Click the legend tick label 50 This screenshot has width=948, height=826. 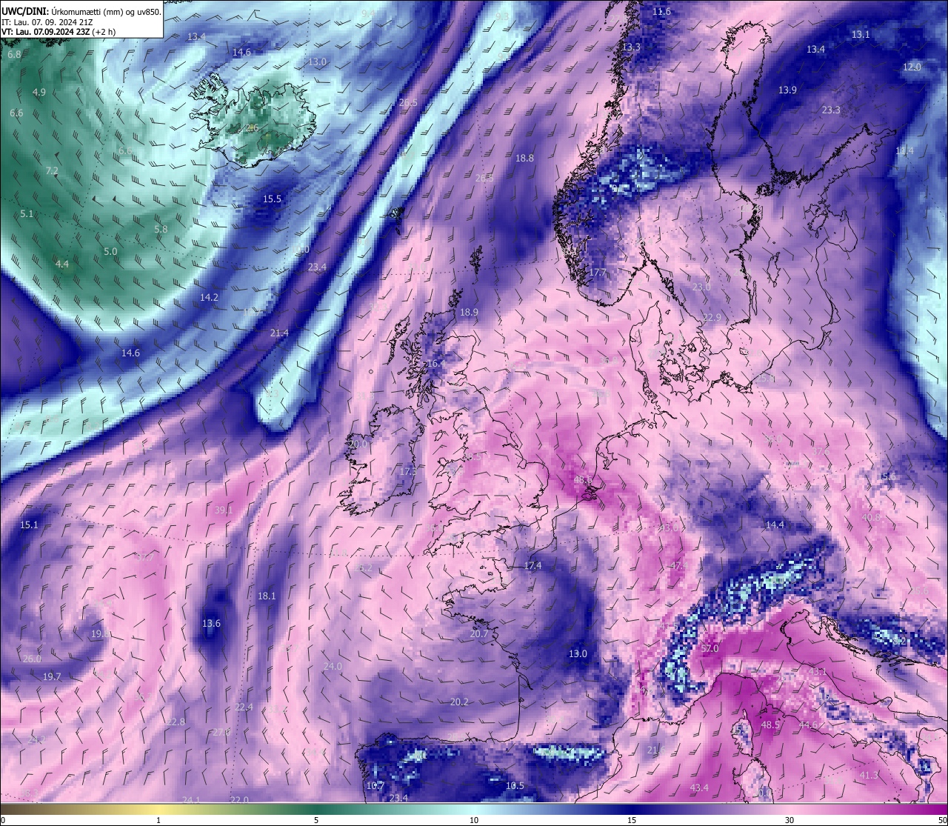point(942,820)
